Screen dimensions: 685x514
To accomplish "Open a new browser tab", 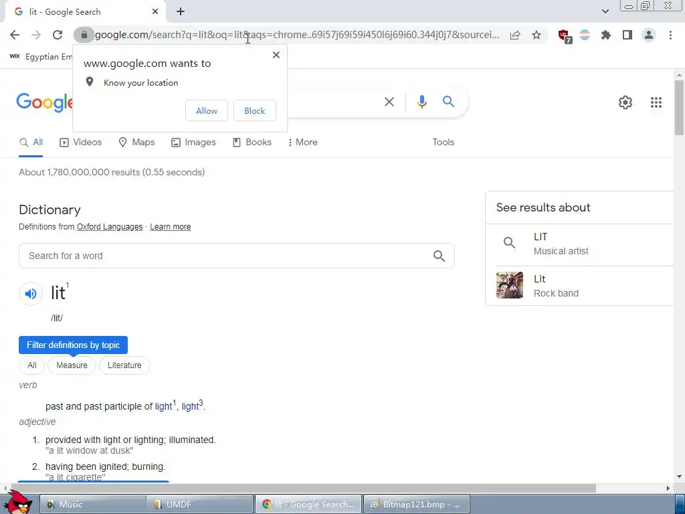I will [181, 12].
